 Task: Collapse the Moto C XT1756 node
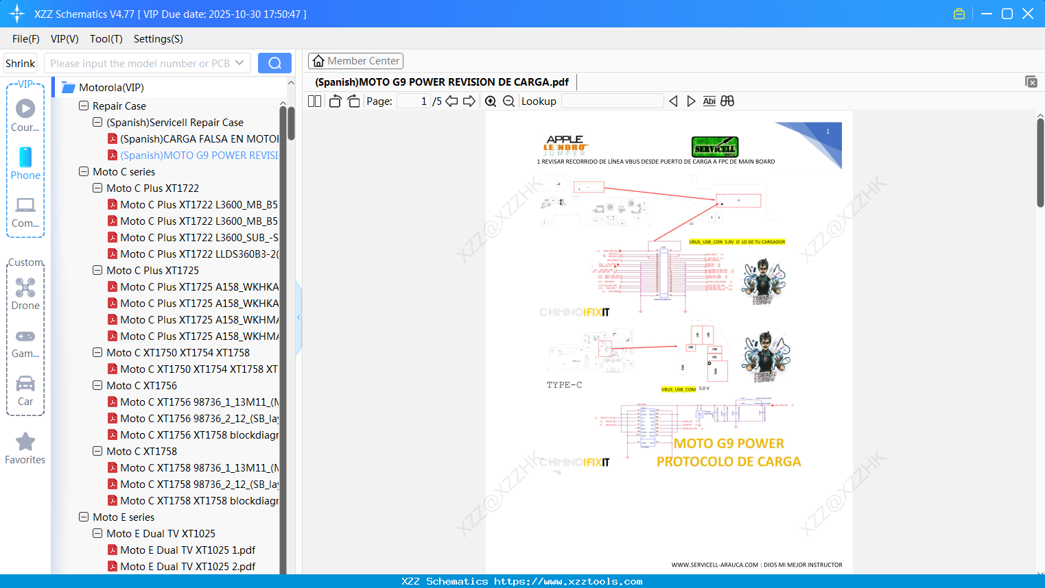tap(97, 386)
